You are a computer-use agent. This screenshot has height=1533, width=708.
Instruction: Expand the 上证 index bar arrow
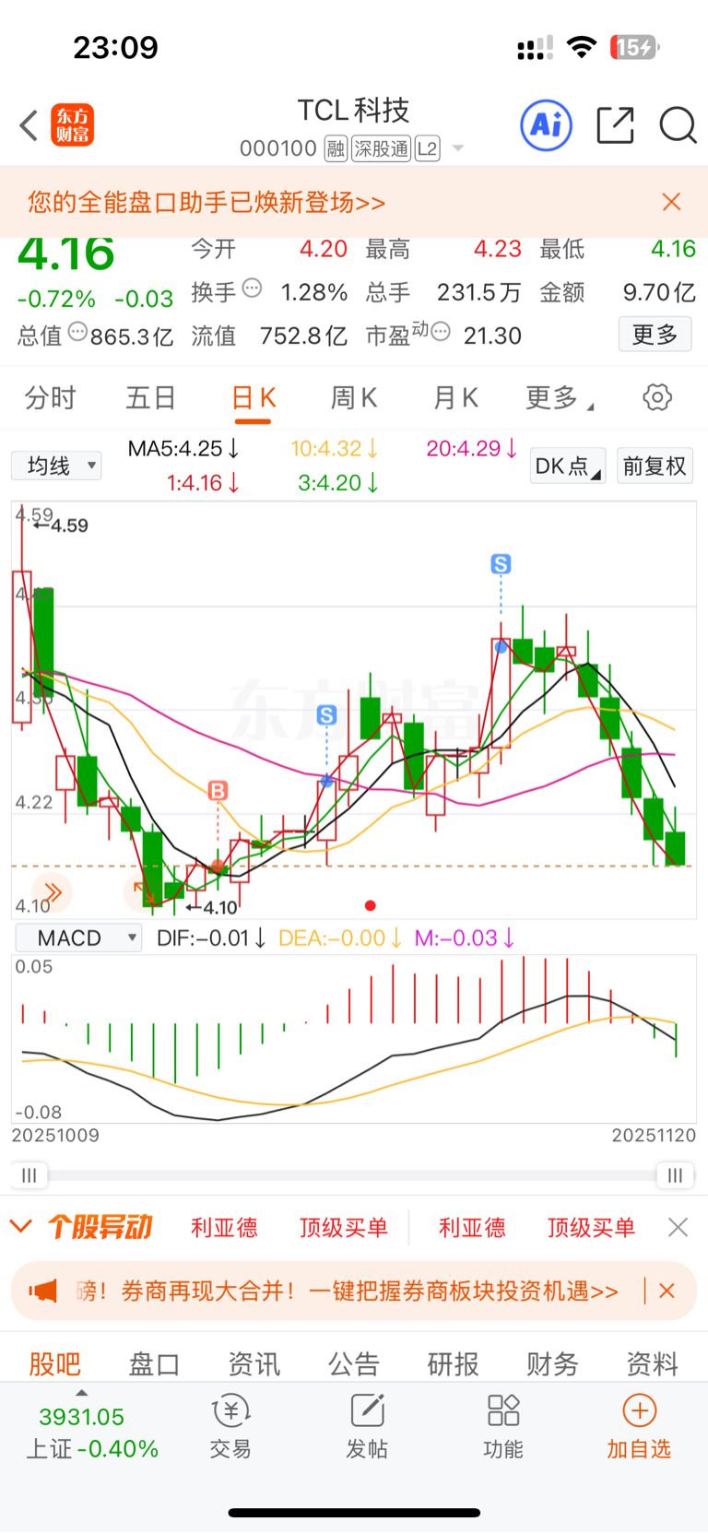pyautogui.click(x=81, y=1393)
